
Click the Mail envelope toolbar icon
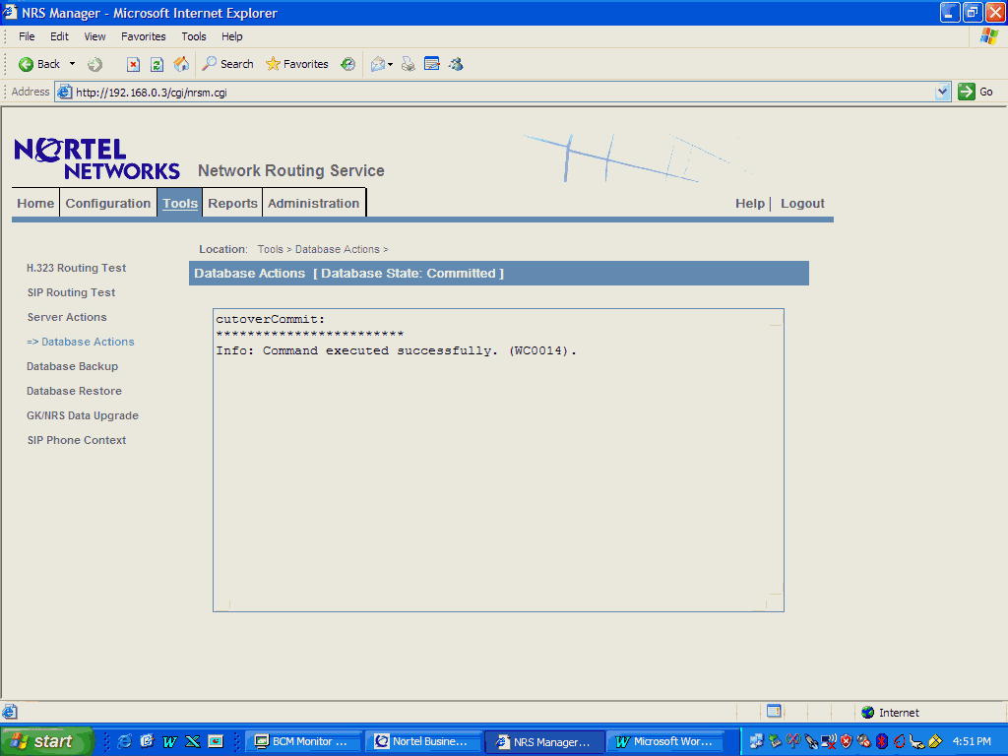click(x=379, y=64)
